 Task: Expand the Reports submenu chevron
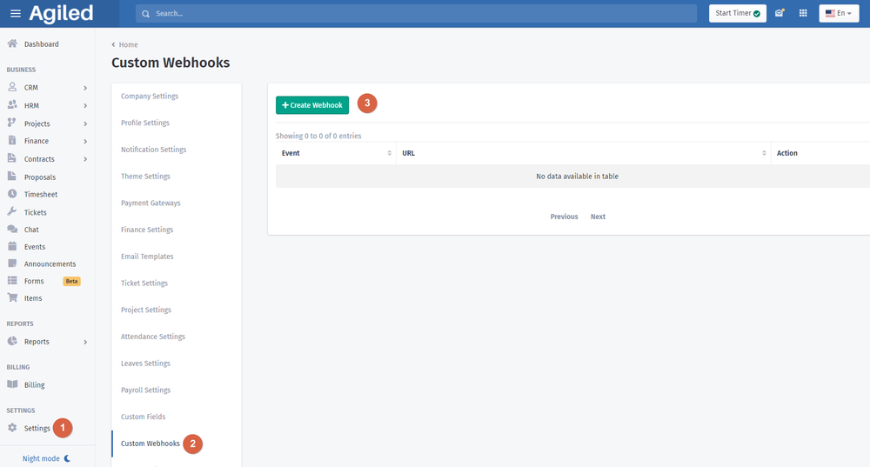click(85, 342)
